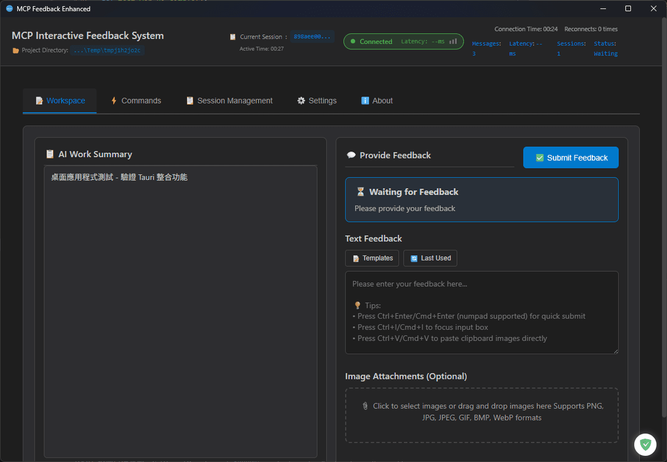This screenshot has height=462, width=667.
Task: Click the AI Work Summary text area
Action: (181, 311)
